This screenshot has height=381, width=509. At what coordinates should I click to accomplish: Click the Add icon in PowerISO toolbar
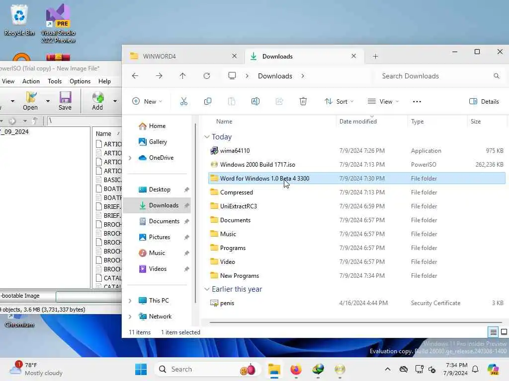[x=97, y=101]
